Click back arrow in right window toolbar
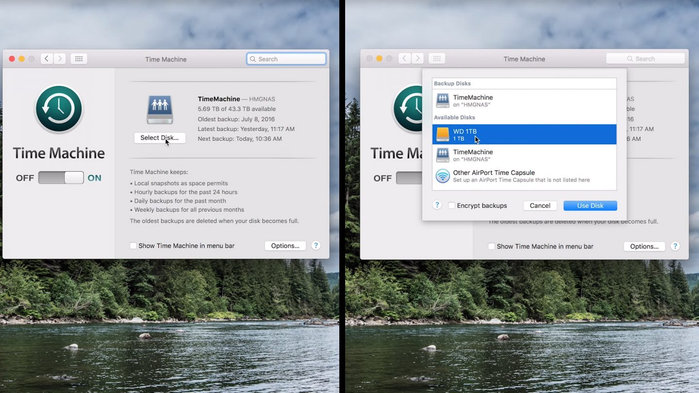Image resolution: width=699 pixels, height=393 pixels. point(405,59)
